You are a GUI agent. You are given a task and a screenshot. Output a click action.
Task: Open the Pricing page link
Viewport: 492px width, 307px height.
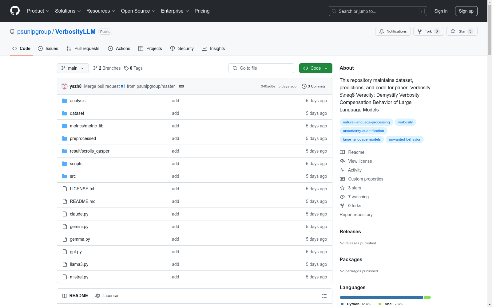pyautogui.click(x=202, y=11)
